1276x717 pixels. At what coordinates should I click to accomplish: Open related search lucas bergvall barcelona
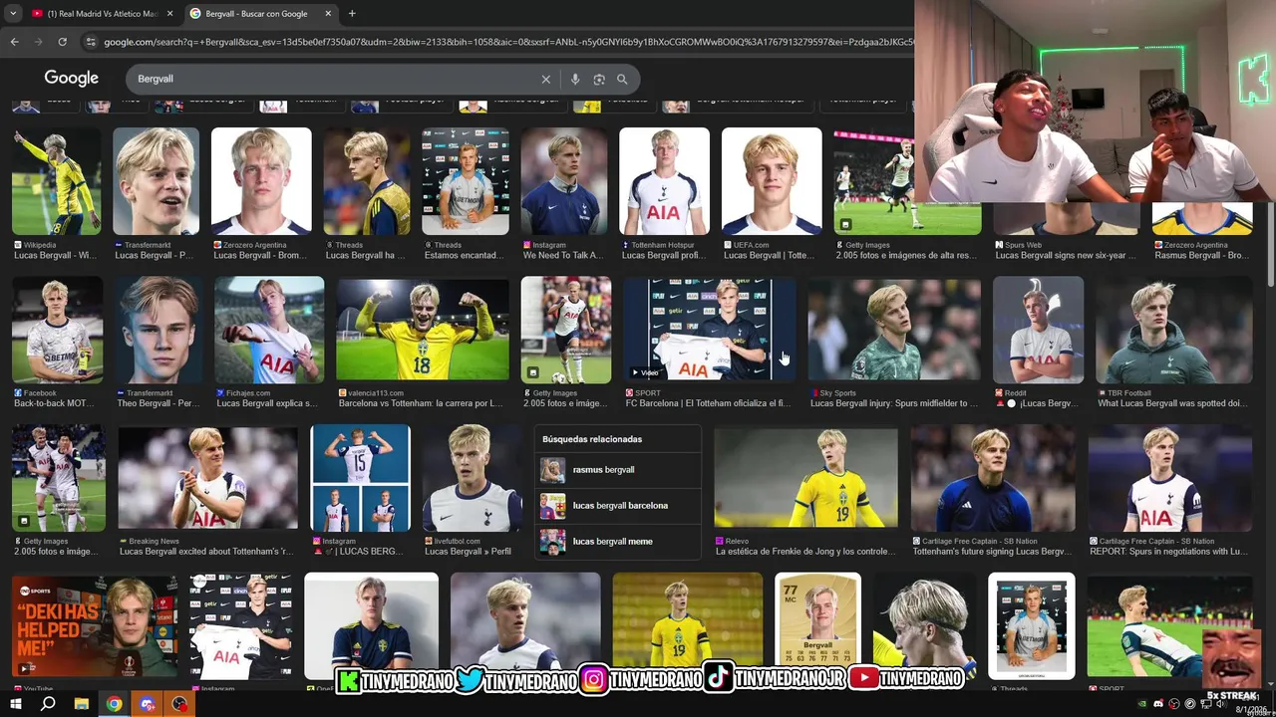click(x=618, y=506)
